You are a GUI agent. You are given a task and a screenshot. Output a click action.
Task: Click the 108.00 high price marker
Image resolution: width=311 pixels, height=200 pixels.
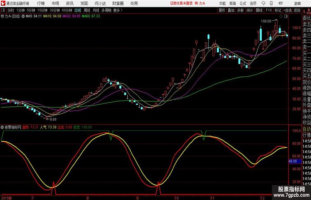[266, 21]
